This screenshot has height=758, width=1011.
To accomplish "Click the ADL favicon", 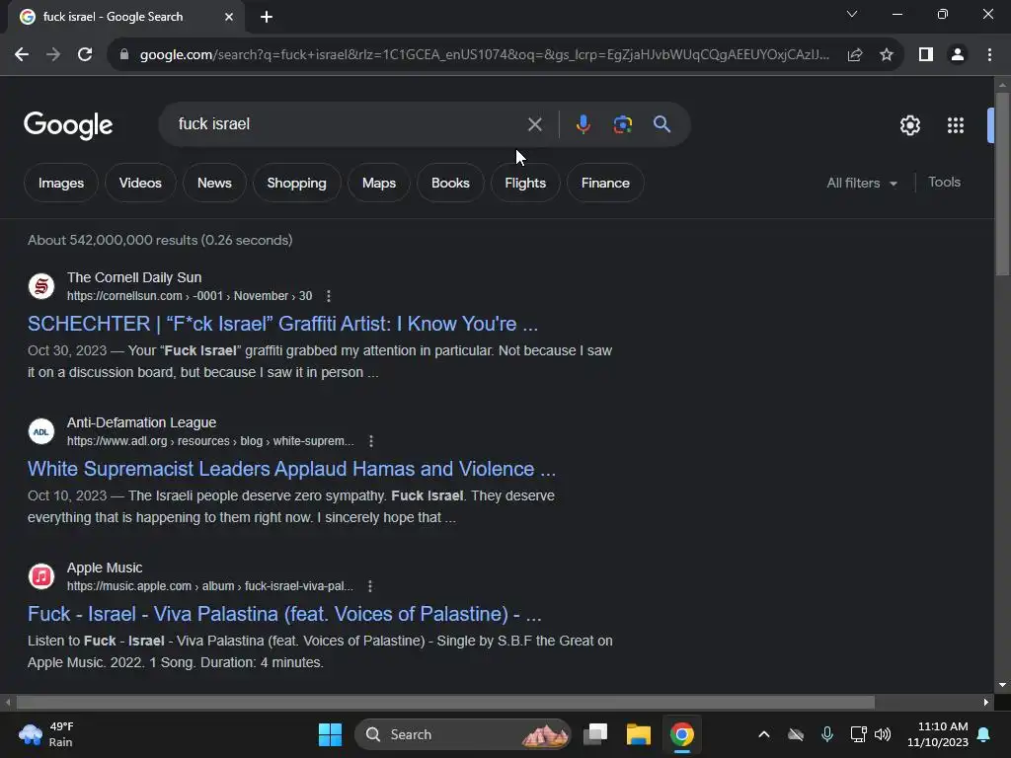I will tap(41, 431).
